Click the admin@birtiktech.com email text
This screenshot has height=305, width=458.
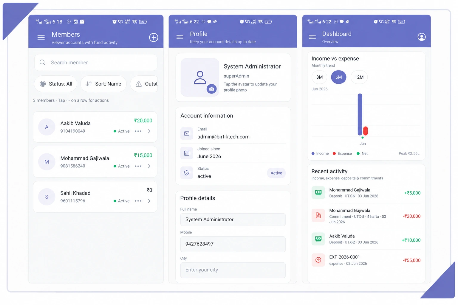223,137
